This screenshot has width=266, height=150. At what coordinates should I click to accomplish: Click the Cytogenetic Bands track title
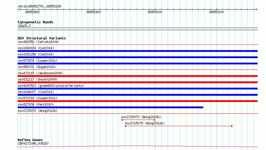tap(36, 22)
